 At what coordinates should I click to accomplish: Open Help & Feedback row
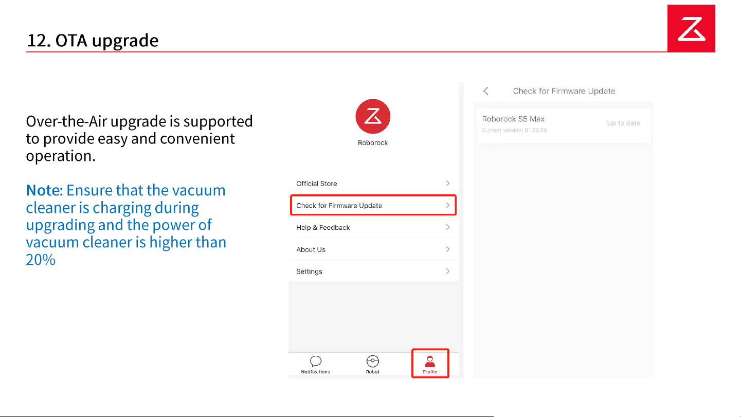tap(373, 227)
